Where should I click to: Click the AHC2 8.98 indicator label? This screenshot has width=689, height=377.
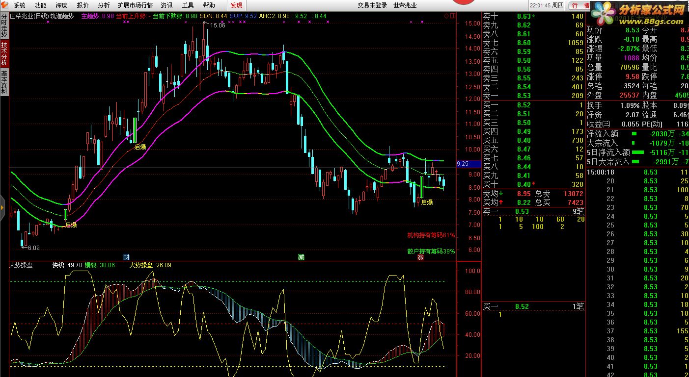click(x=275, y=16)
